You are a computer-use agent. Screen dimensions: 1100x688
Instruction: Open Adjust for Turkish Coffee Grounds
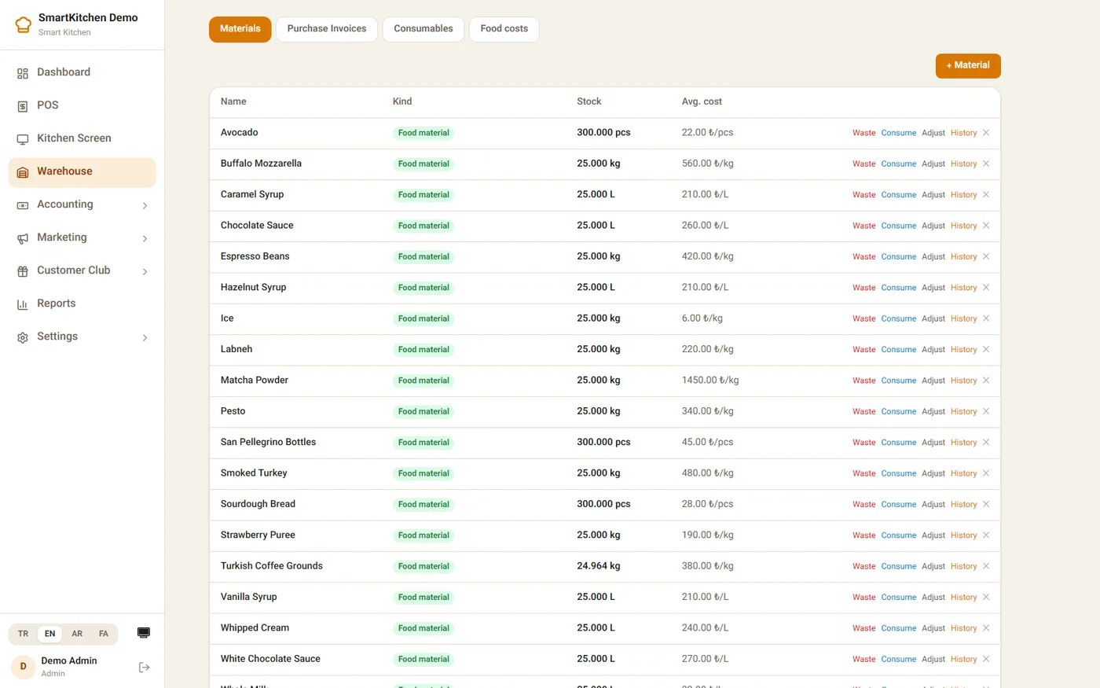tap(933, 566)
